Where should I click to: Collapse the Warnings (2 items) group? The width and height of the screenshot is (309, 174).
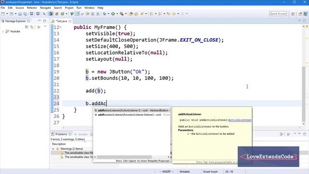tap(53, 149)
